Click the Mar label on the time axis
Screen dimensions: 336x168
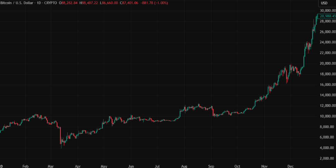50,166
